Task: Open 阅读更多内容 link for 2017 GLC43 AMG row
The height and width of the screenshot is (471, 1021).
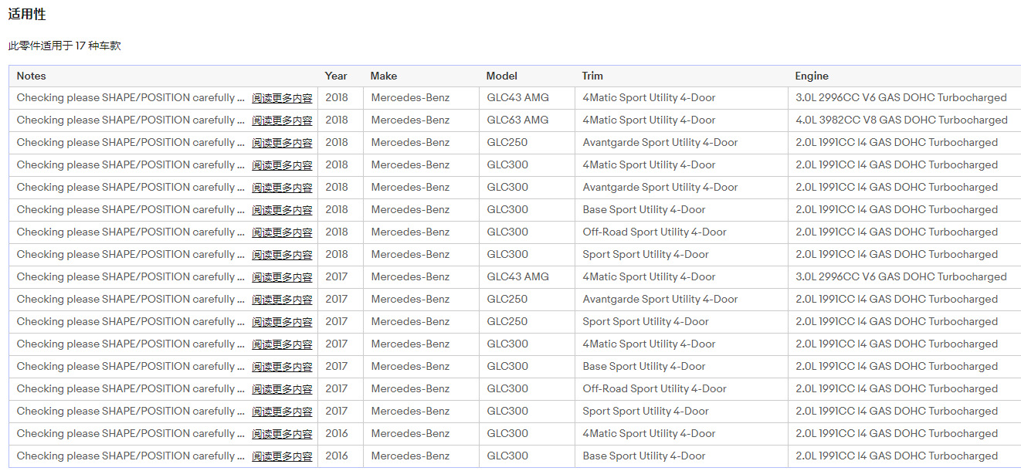Action: tap(282, 277)
